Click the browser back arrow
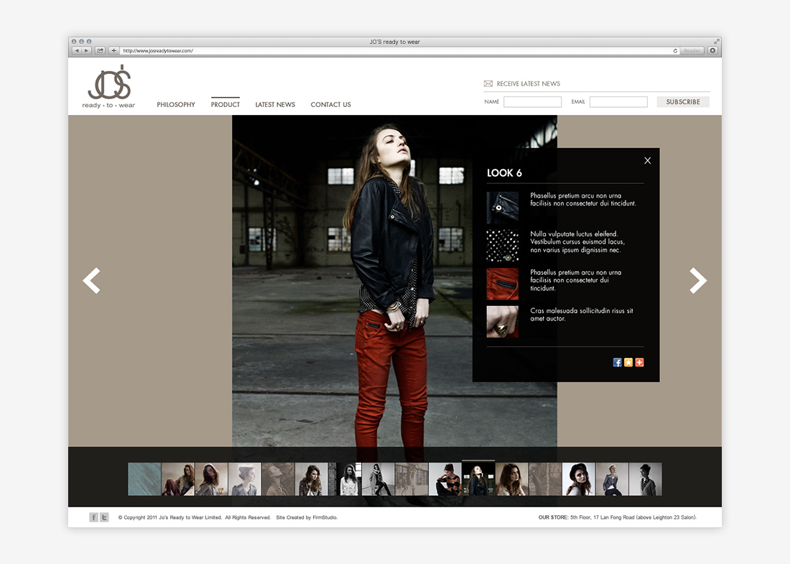The height and width of the screenshot is (564, 790). pos(78,50)
